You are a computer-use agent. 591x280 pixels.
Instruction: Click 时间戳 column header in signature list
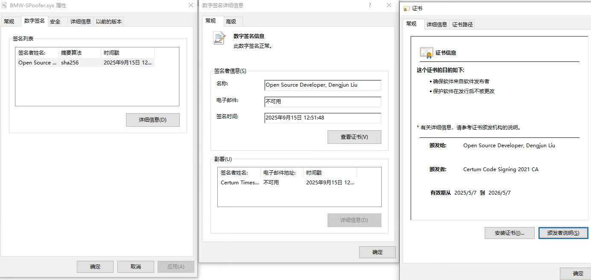click(x=127, y=53)
